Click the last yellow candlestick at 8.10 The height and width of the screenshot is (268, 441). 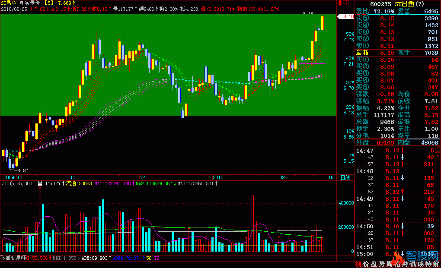(x=322, y=23)
